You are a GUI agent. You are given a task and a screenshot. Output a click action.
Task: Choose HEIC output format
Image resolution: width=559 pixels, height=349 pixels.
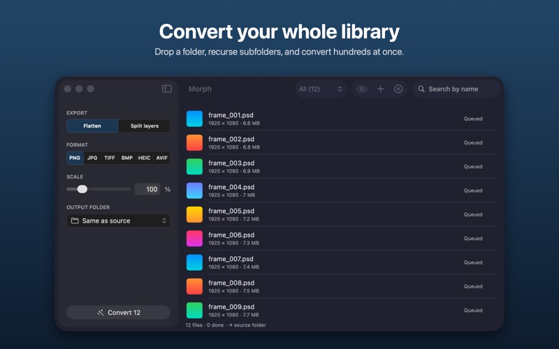coord(144,158)
